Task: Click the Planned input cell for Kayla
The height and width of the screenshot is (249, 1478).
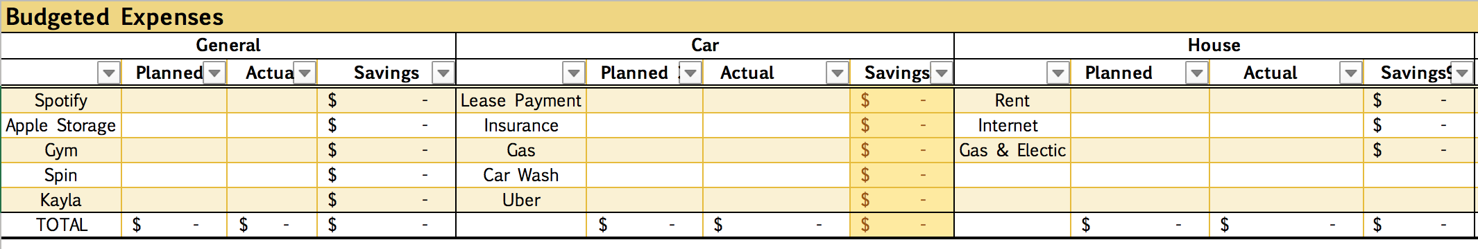Action: pyautogui.click(x=174, y=200)
